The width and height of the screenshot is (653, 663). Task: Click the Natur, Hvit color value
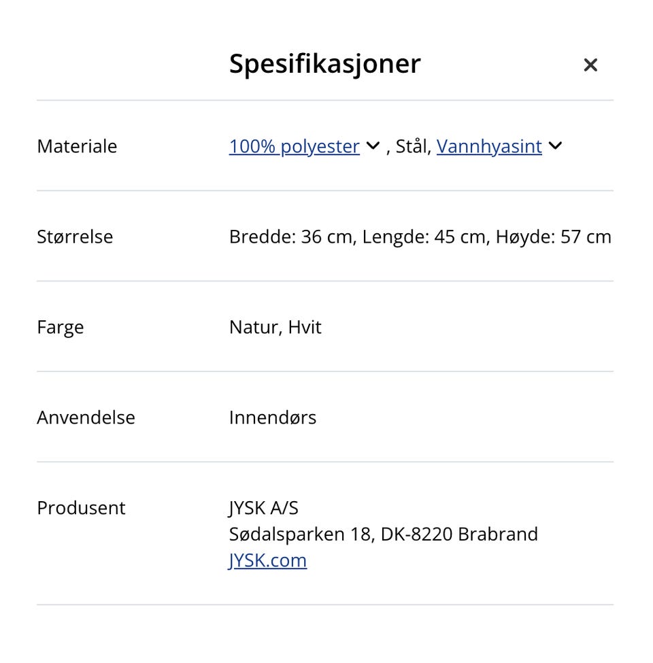[275, 327]
